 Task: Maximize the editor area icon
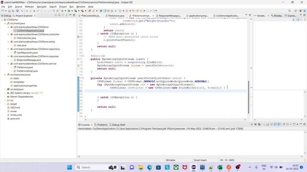pyautogui.click(x=250, y=15)
